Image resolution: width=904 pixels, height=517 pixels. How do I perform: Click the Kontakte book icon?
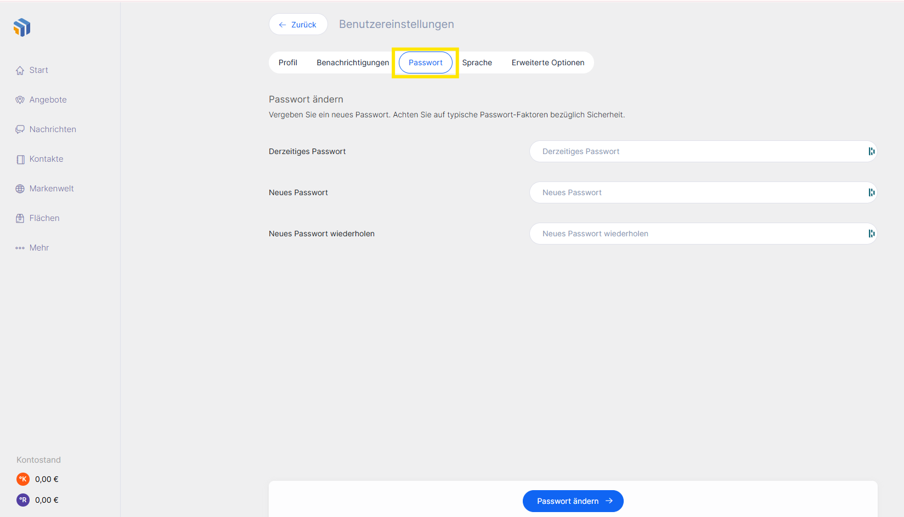(20, 160)
